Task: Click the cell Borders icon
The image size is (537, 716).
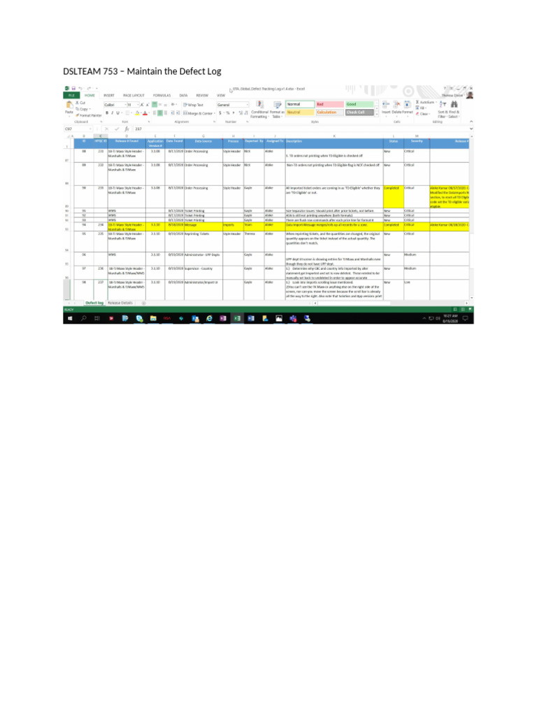Action: pyautogui.click(x=128, y=113)
